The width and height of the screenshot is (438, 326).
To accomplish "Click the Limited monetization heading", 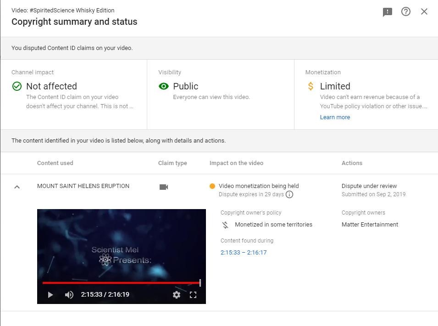I will pyautogui.click(x=335, y=86).
